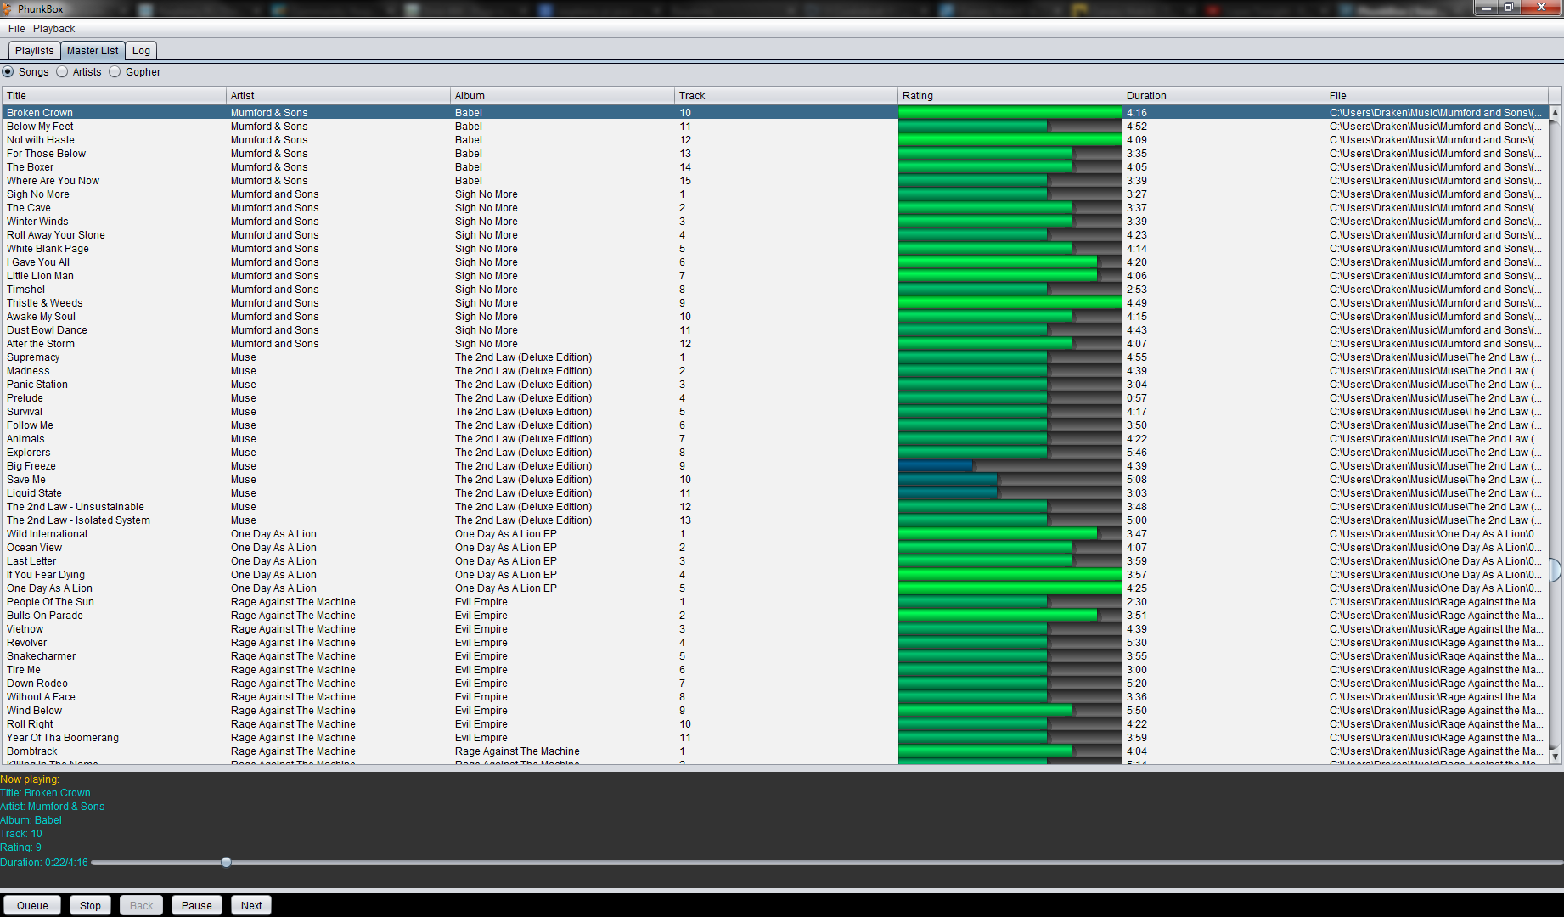
Task: Select the song "Dust Bowl Dance"
Action: coord(47,330)
